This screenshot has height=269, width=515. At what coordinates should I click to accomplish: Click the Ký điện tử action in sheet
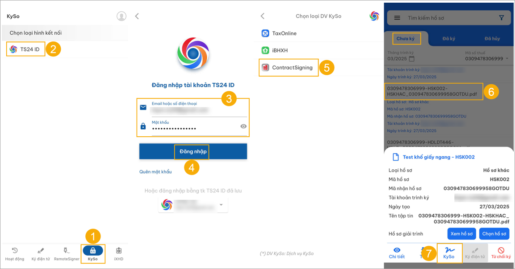point(475,253)
